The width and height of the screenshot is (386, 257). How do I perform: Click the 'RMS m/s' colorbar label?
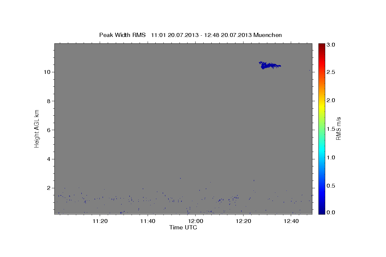tap(338, 128)
